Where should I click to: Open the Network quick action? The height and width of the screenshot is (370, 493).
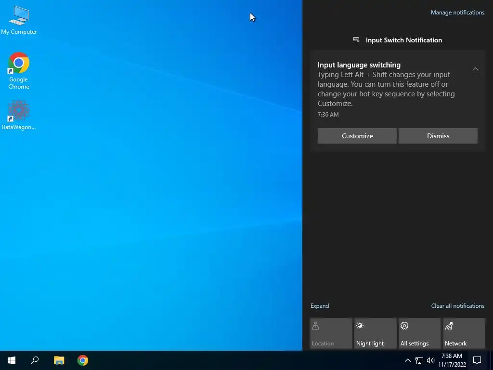[464, 333]
